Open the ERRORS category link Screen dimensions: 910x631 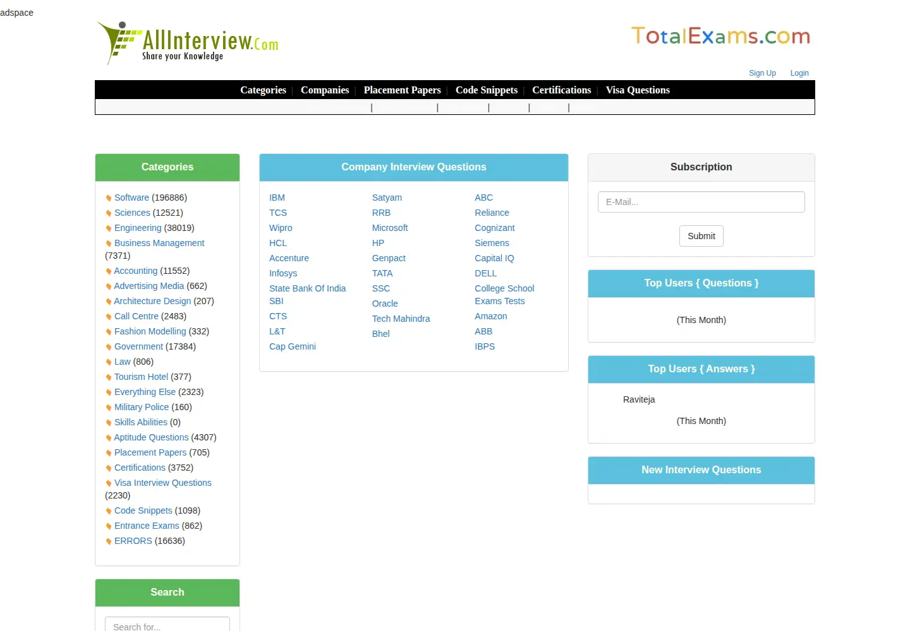pyautogui.click(x=133, y=541)
